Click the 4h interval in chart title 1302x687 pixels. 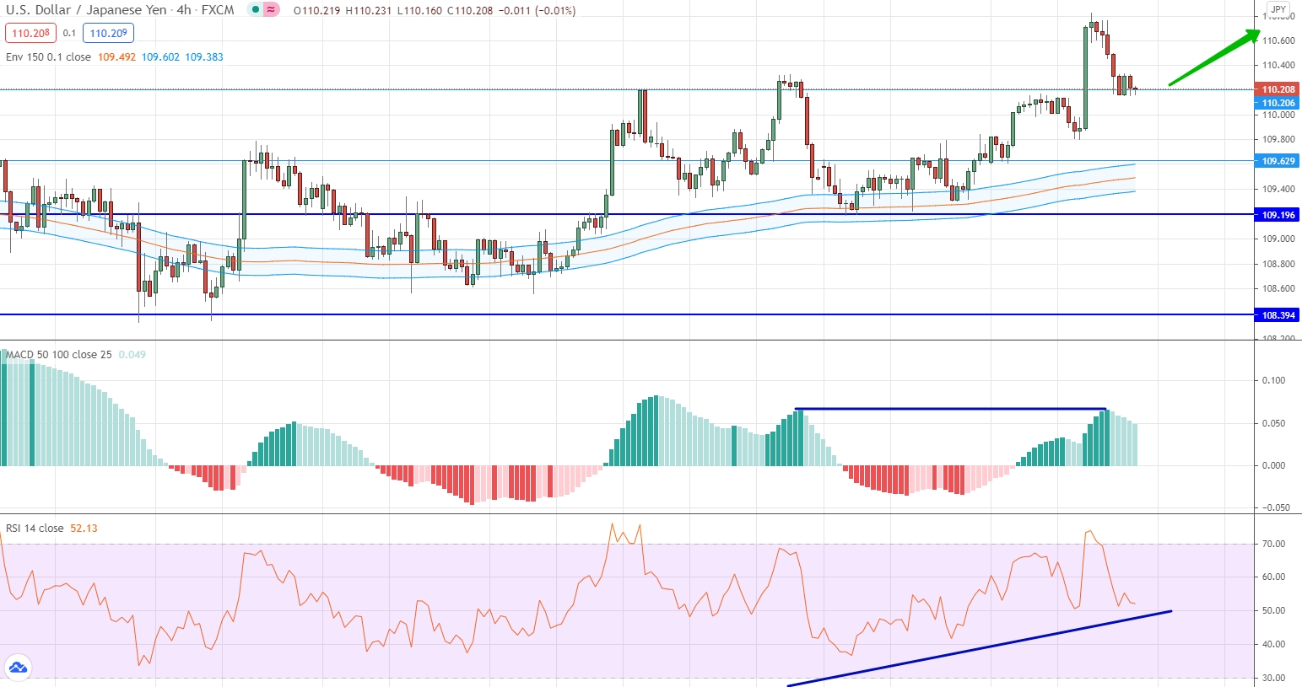(x=184, y=10)
